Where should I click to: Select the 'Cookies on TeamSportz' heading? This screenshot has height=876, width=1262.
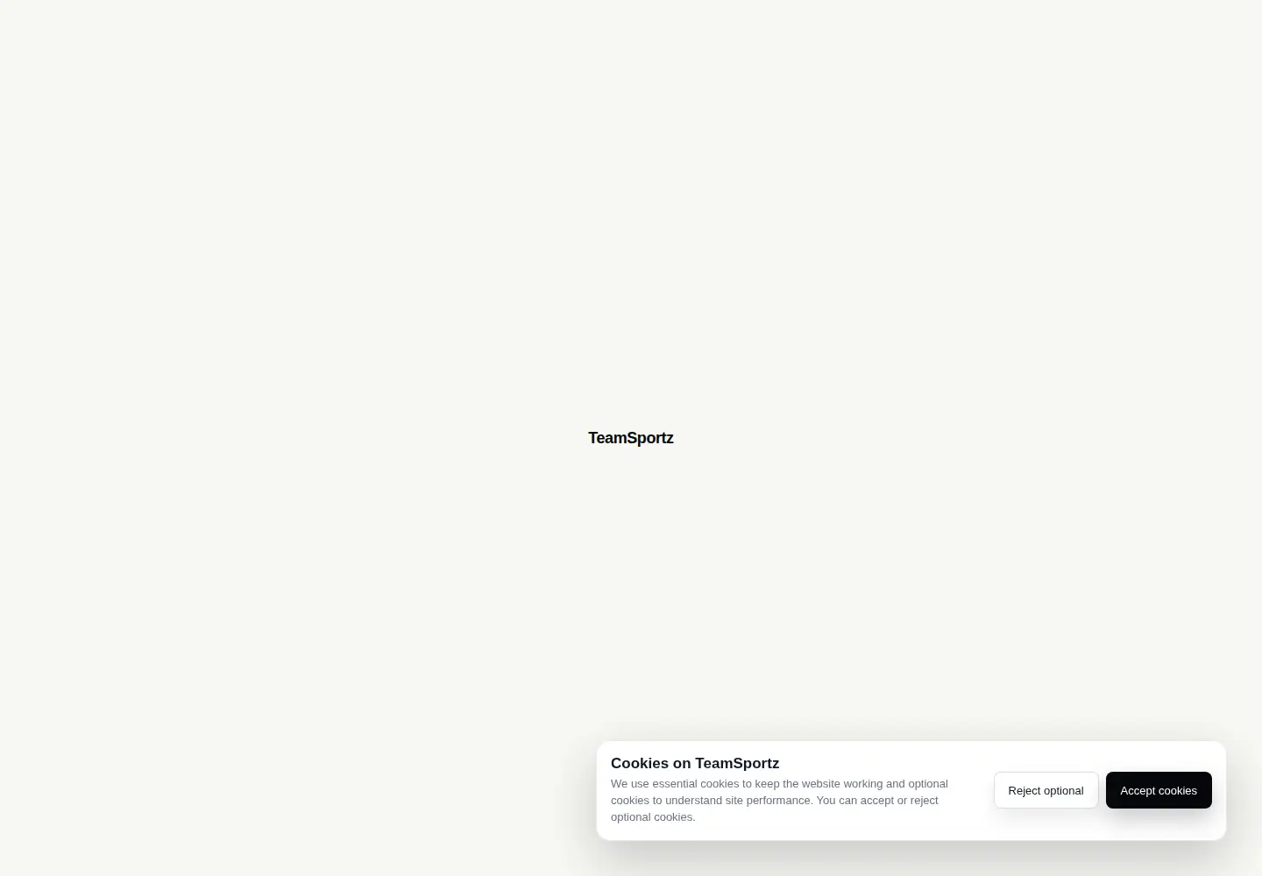(x=695, y=763)
